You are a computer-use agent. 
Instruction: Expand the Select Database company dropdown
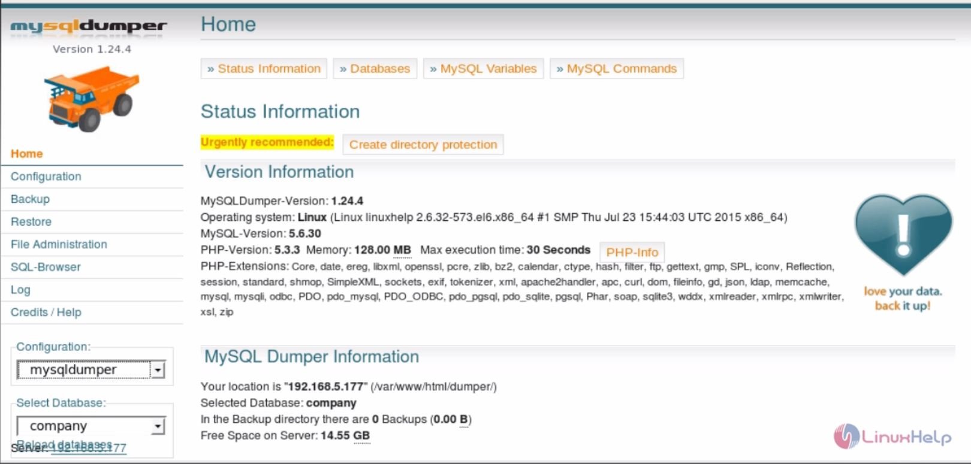(91, 426)
